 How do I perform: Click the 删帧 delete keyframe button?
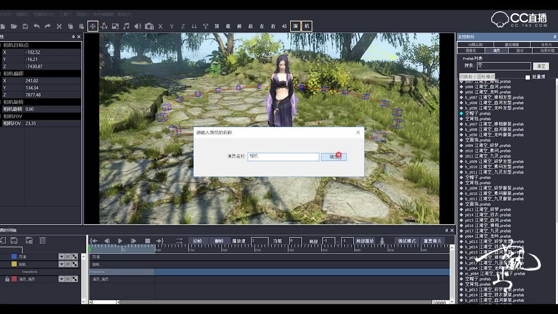click(219, 241)
